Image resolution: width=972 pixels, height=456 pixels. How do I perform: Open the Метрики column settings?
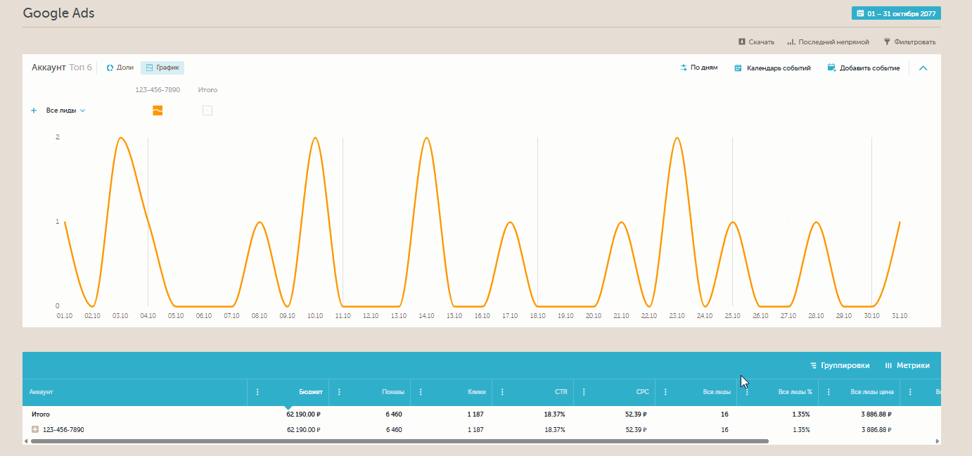click(907, 365)
